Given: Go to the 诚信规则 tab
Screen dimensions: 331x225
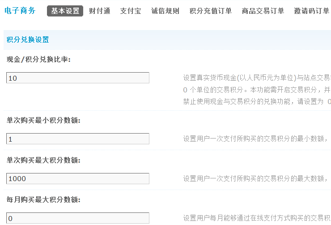Looking at the screenshot, I should pyautogui.click(x=165, y=11).
